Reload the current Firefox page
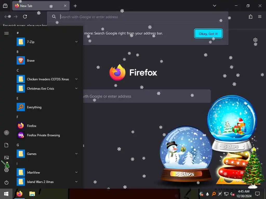The width and height of the screenshot is (266, 199). tap(25, 17)
